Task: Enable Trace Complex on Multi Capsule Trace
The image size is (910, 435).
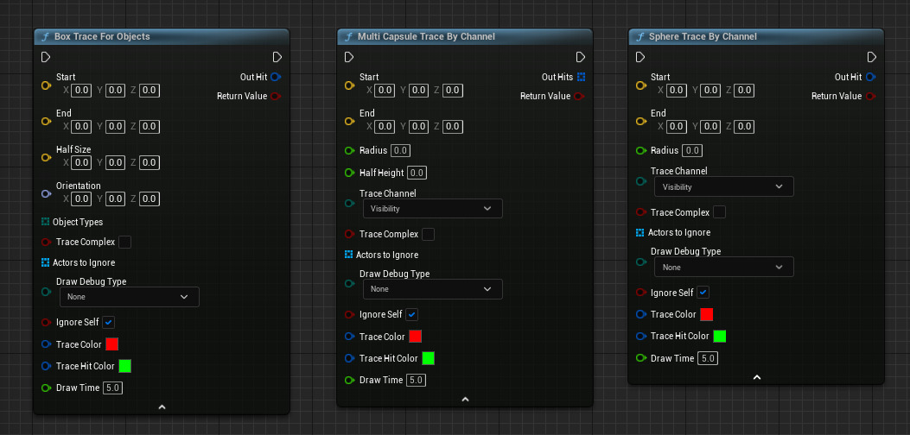Action: coord(429,234)
